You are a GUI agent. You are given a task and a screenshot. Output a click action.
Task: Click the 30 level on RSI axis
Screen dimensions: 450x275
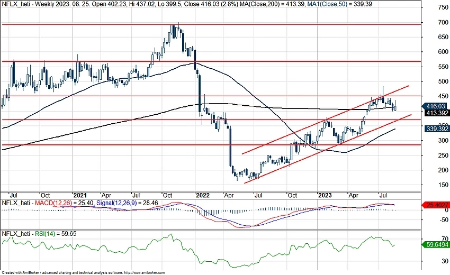pyautogui.click(x=445, y=261)
